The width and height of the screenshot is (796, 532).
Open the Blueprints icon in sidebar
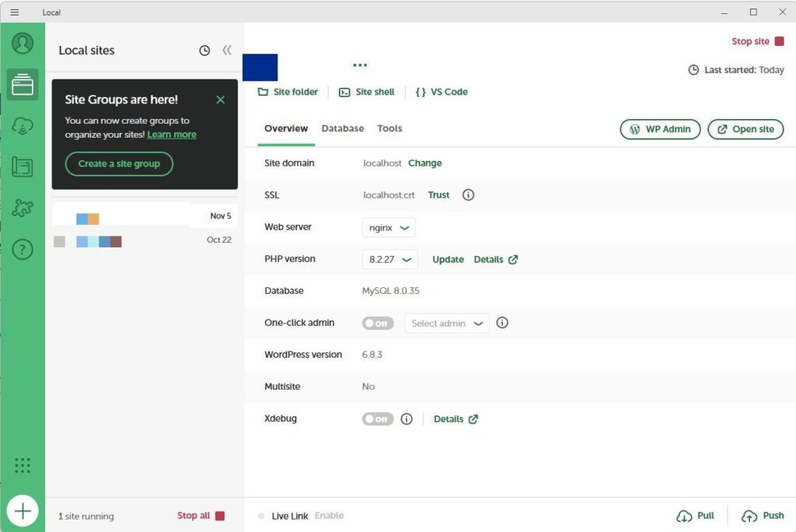pyautogui.click(x=23, y=167)
